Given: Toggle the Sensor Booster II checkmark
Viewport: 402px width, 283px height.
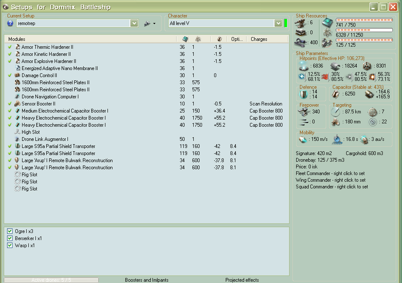Looking at the screenshot, I should click(10, 104).
